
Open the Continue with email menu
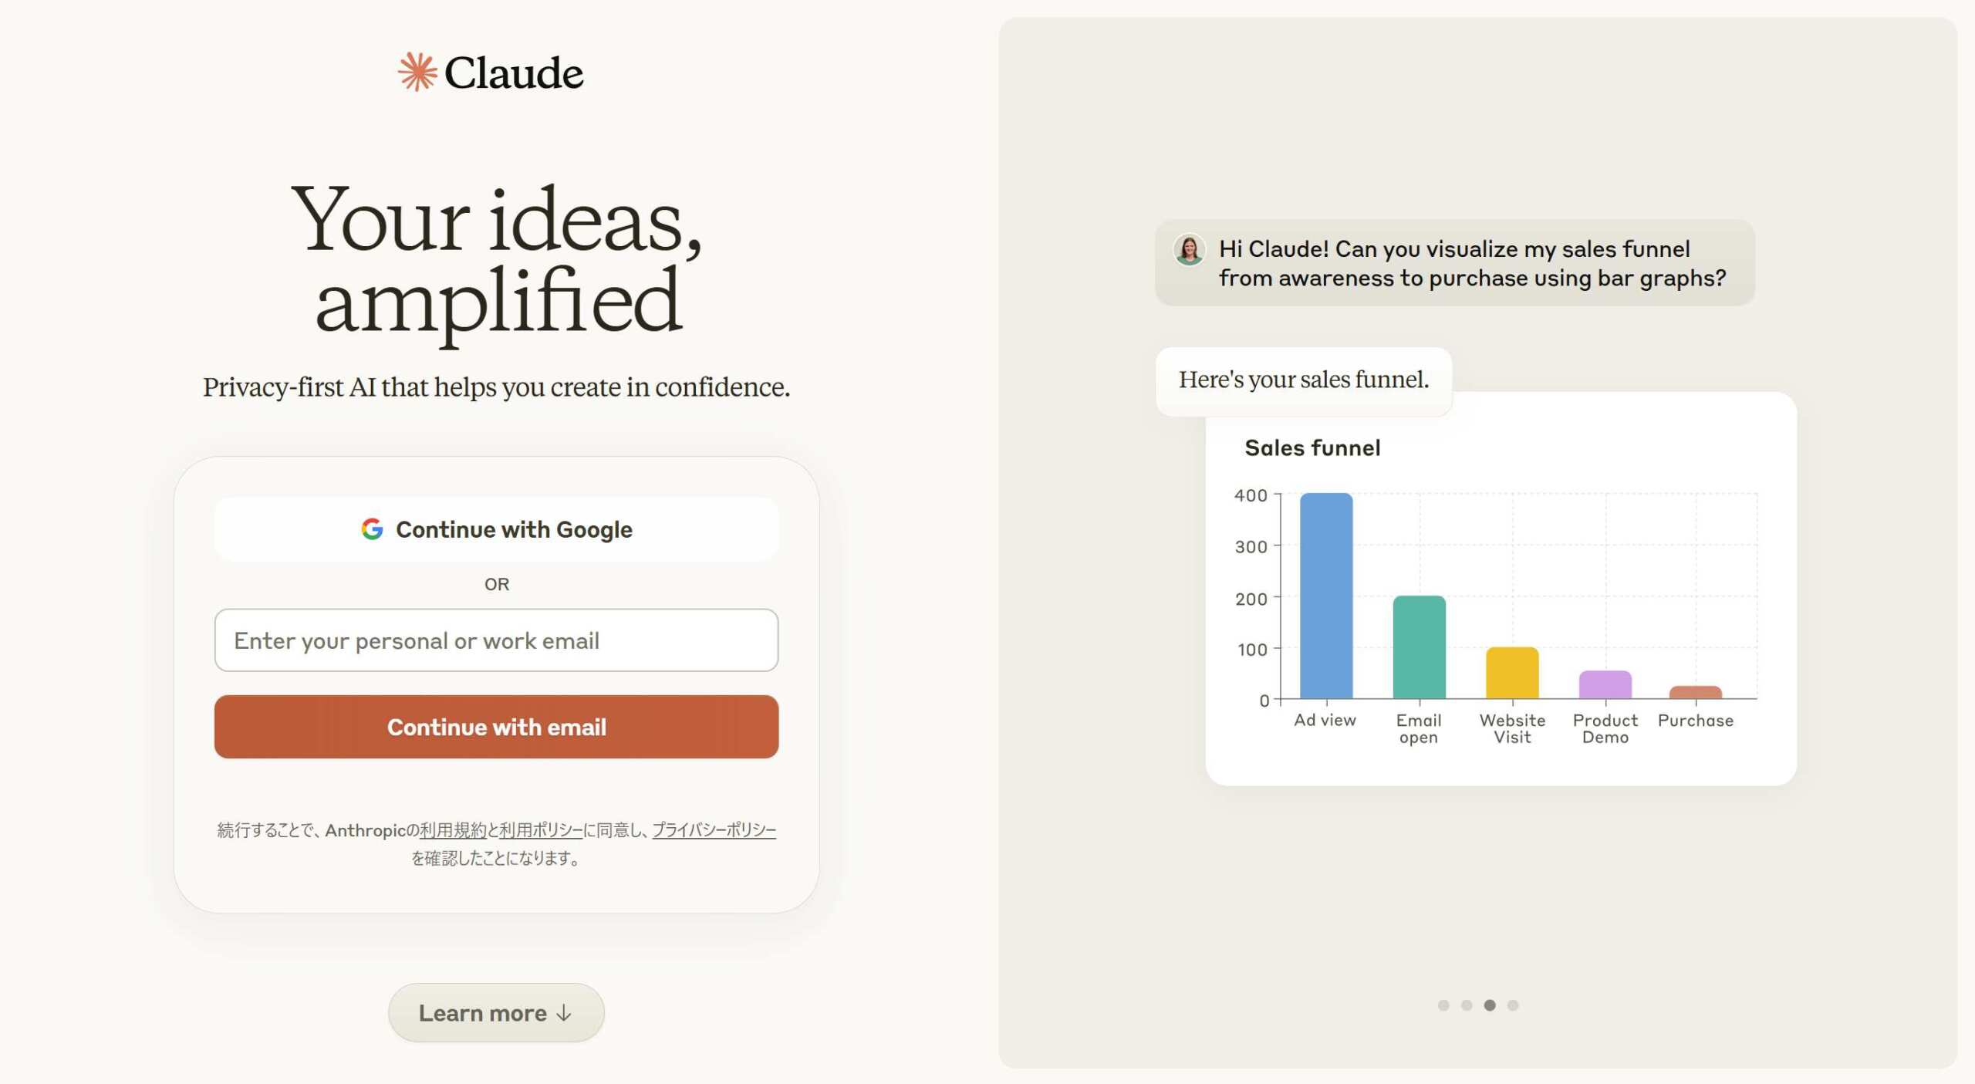coord(496,726)
